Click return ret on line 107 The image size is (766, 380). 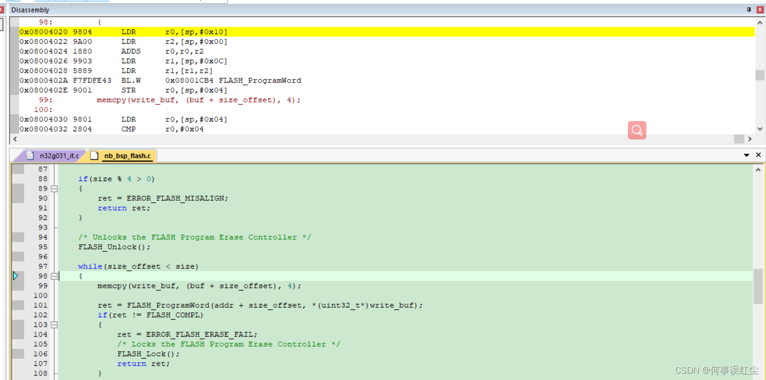(143, 363)
